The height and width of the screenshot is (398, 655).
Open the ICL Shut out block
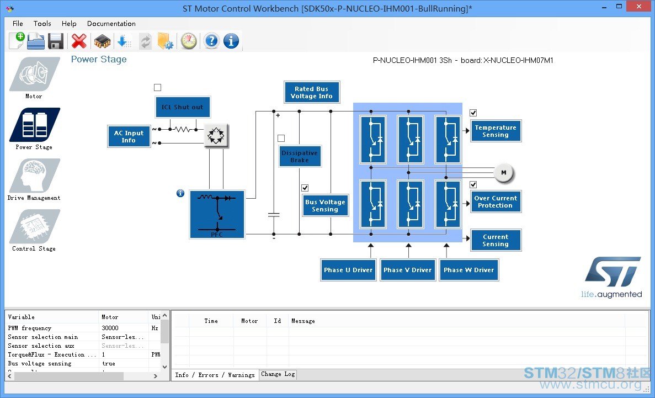(183, 107)
